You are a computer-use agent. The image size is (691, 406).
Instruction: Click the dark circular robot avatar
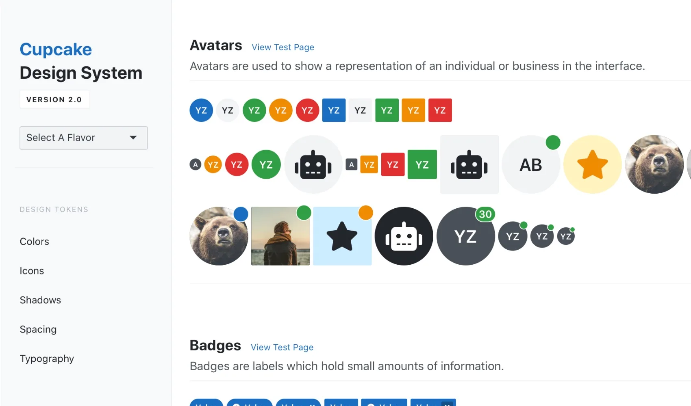coord(404,236)
